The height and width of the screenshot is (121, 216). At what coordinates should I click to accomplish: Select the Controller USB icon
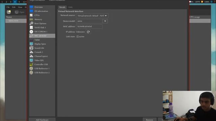pyautogui.click(x=31, y=65)
